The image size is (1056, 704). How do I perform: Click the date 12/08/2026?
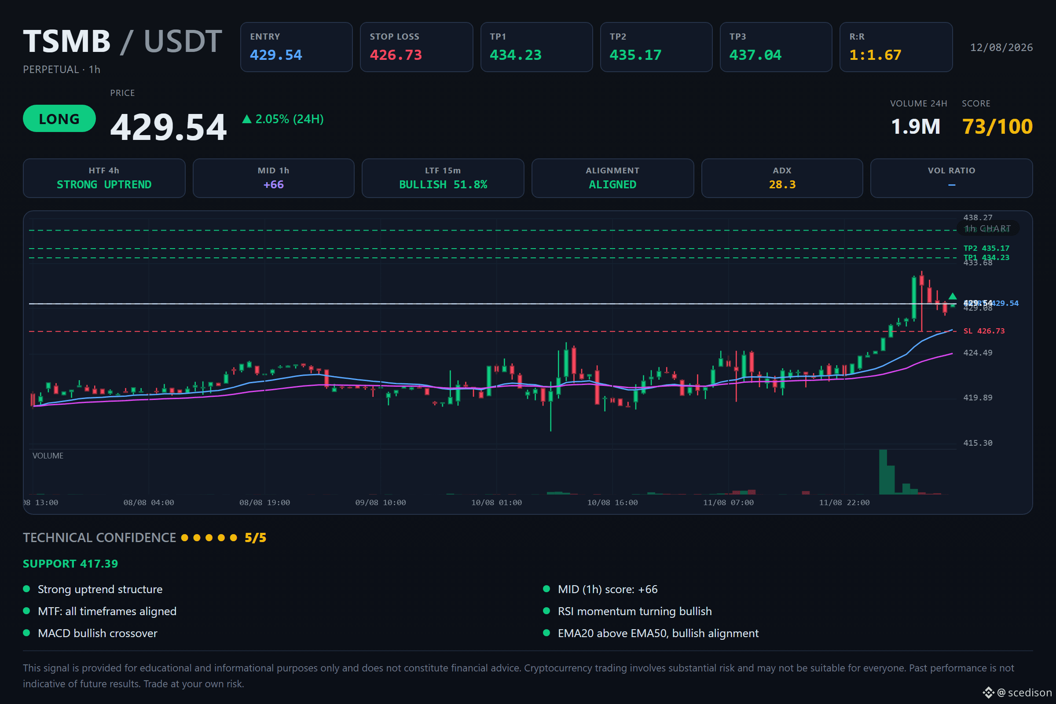[x=1001, y=48]
